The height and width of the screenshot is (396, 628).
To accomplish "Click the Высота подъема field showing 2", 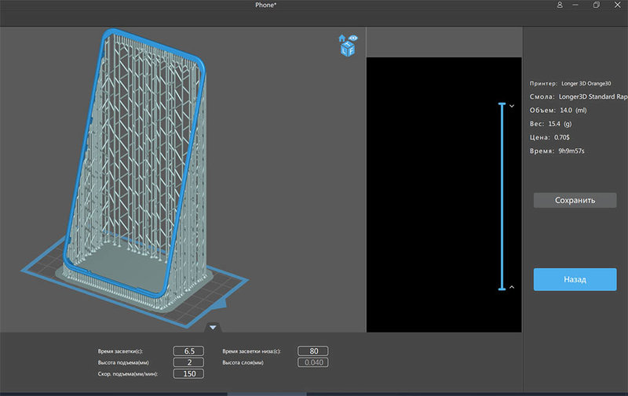I will pos(188,362).
